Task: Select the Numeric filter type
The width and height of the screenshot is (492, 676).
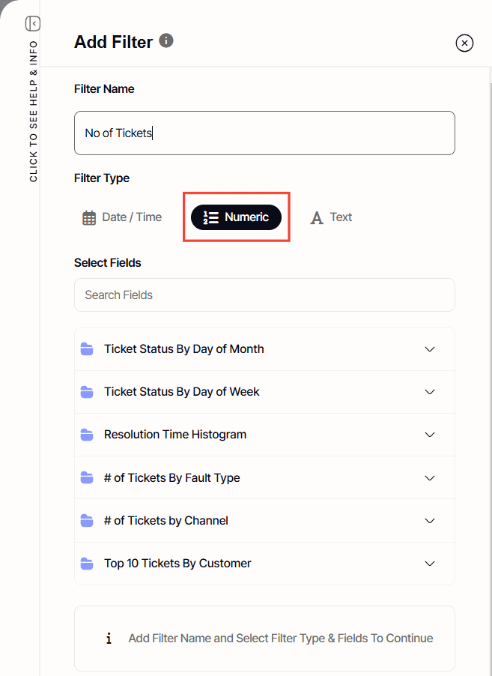Action: pyautogui.click(x=236, y=217)
